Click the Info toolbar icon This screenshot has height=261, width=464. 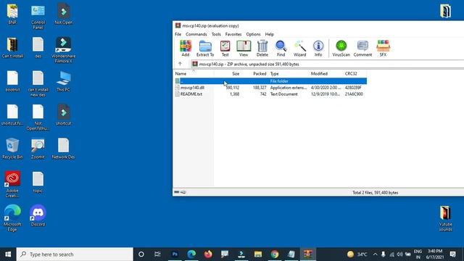pyautogui.click(x=318, y=49)
